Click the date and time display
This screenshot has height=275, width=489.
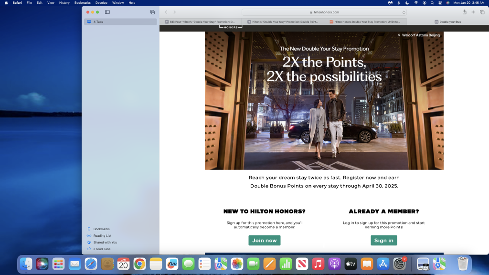point(469,3)
